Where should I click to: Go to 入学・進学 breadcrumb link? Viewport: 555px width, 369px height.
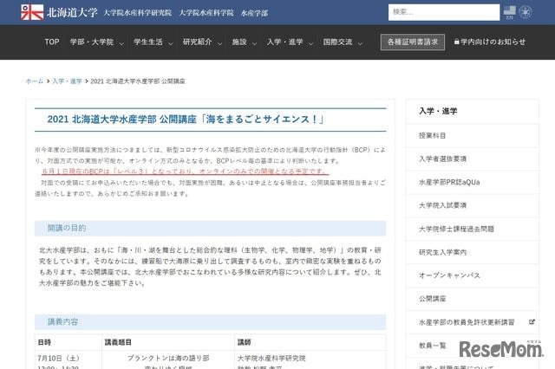tap(67, 81)
